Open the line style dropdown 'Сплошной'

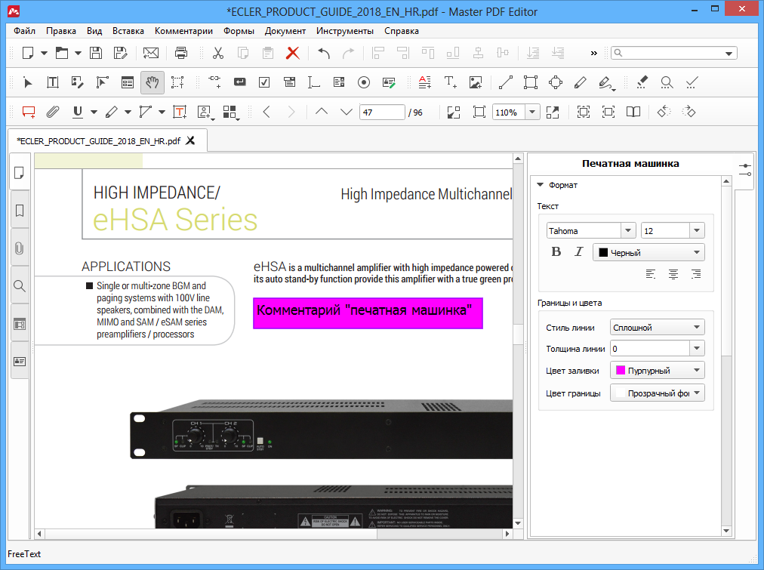click(x=657, y=328)
